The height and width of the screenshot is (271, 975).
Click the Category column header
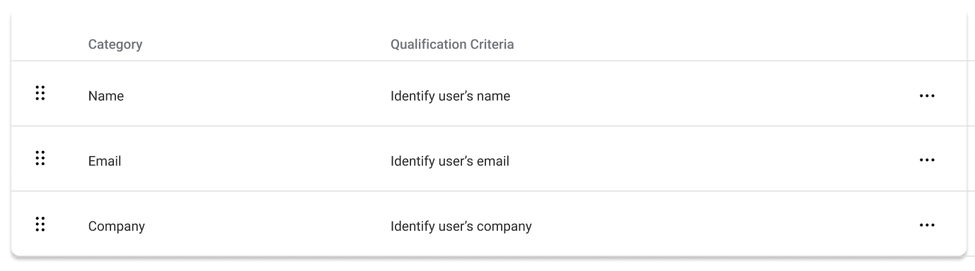(115, 44)
